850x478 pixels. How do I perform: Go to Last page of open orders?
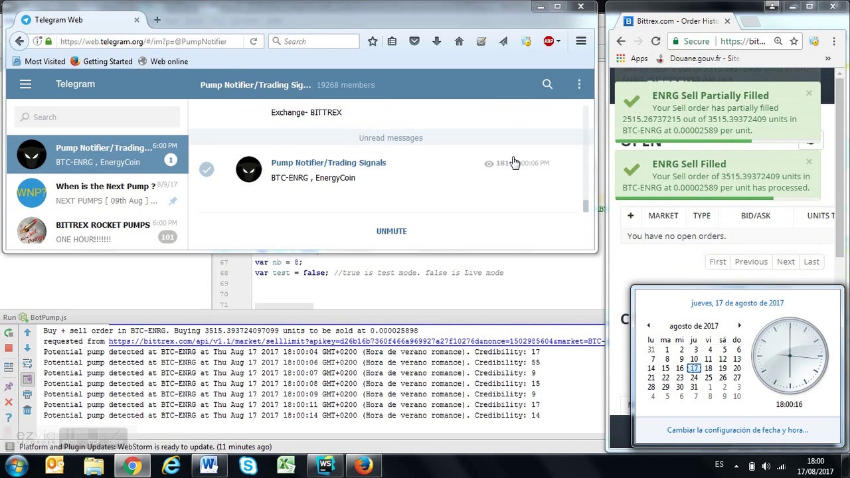811,262
